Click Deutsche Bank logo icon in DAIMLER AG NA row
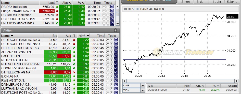 (116, 84)
